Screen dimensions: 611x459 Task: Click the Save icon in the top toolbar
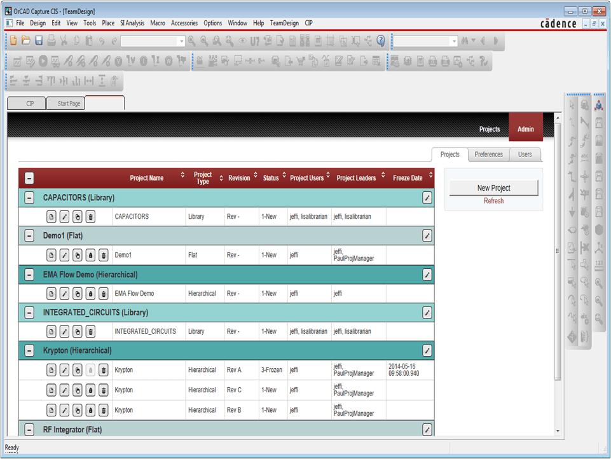coord(38,41)
